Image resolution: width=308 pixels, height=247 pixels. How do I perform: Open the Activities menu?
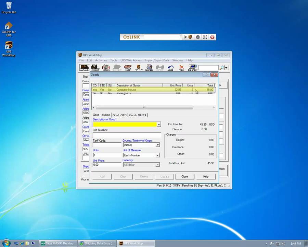[101, 60]
